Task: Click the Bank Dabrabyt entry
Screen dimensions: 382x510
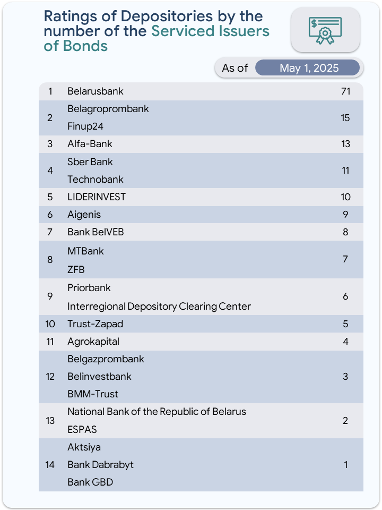Action: pyautogui.click(x=100, y=465)
